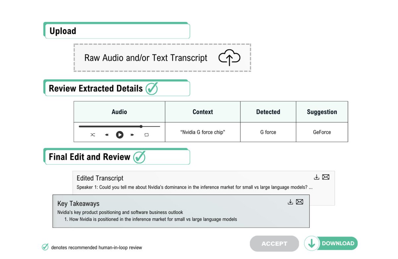Click the ACCEPT button

click(x=274, y=243)
